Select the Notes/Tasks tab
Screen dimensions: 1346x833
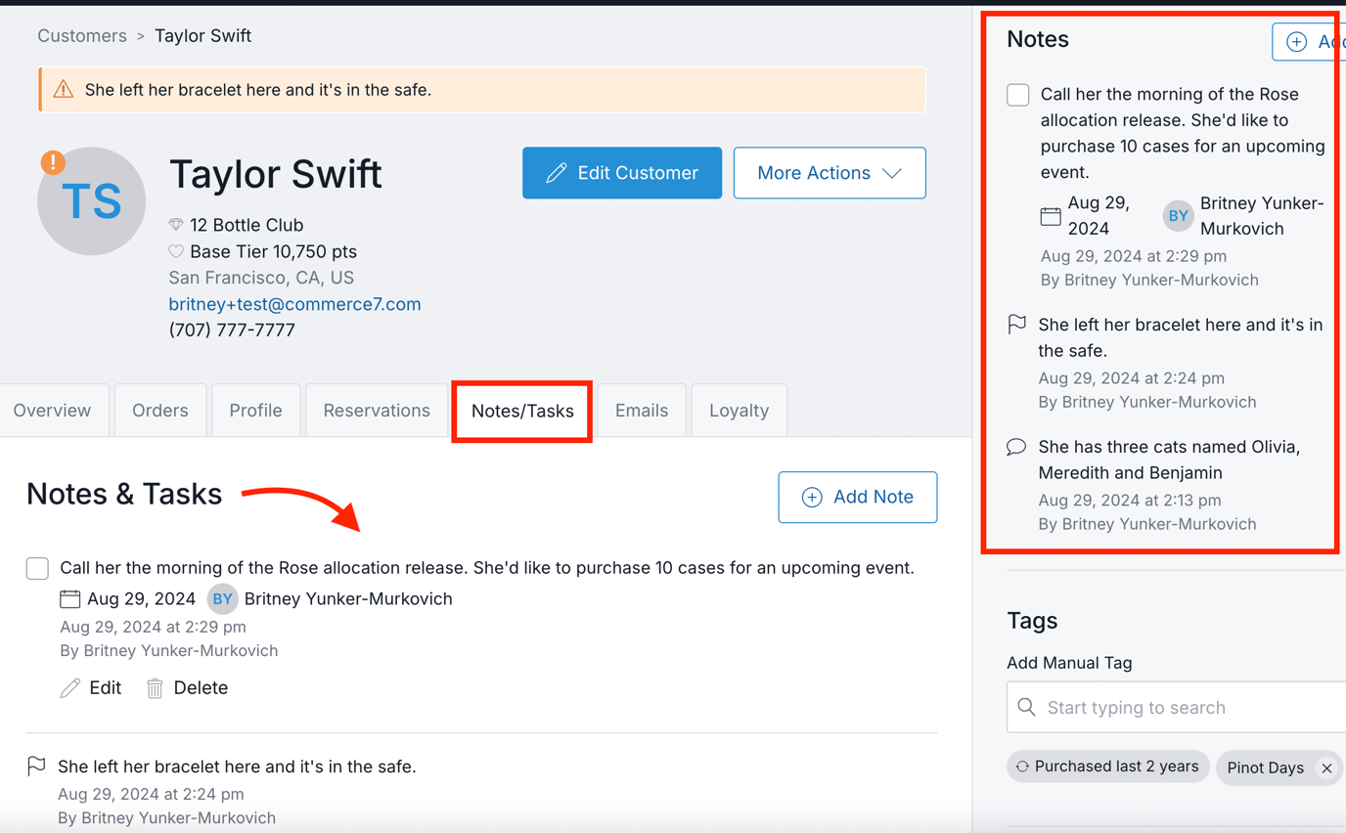pyautogui.click(x=522, y=412)
